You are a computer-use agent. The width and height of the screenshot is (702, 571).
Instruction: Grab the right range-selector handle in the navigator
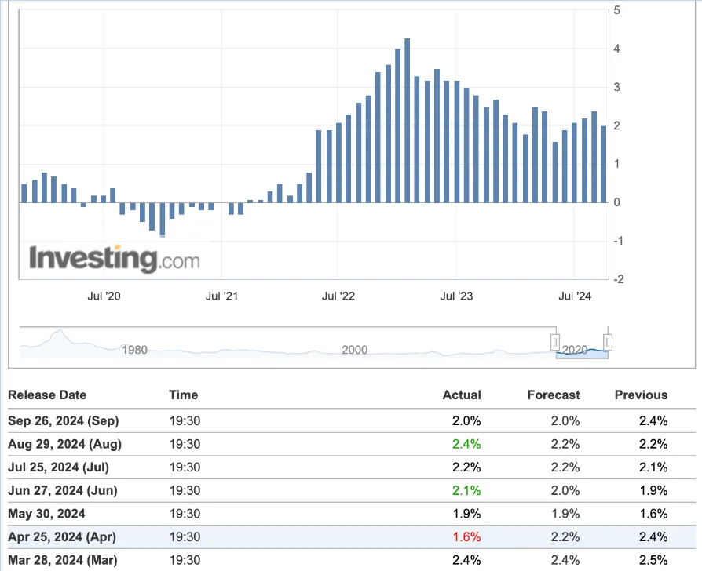click(608, 343)
